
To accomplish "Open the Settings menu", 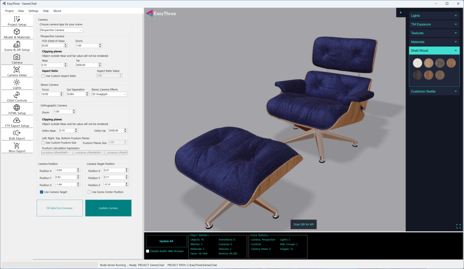I will 33,10.
